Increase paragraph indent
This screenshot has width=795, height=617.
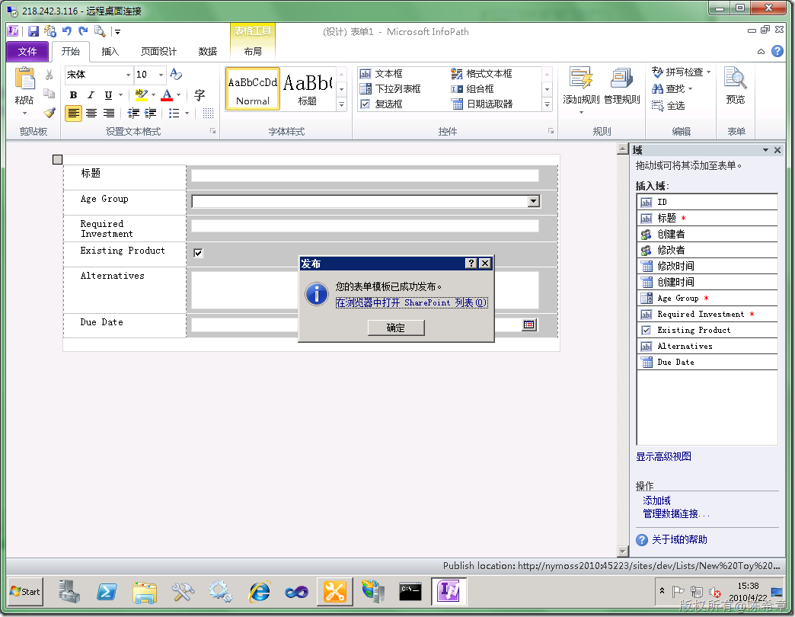click(151, 113)
